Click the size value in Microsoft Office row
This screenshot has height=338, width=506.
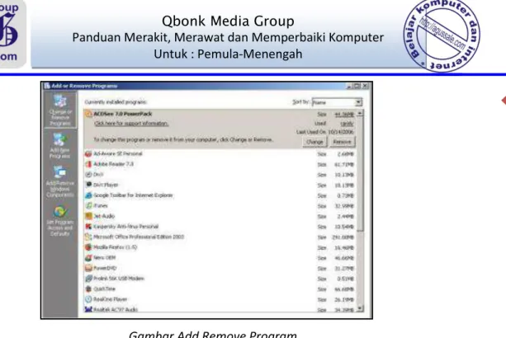tap(343, 237)
